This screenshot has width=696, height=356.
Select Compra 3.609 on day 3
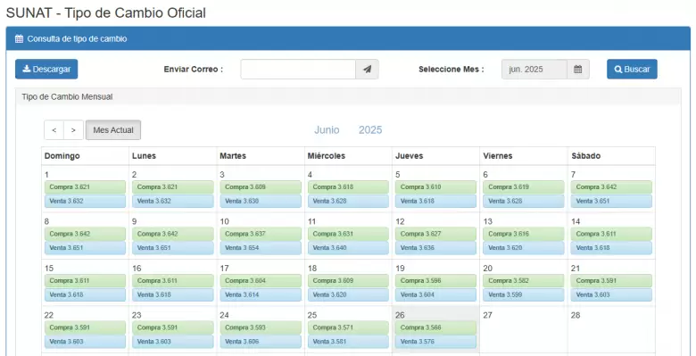[261, 186]
